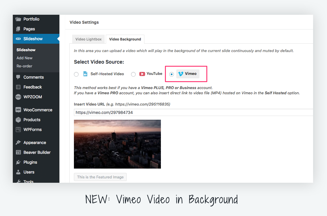Click the WooCommerce logo icon
Viewport: 327px width, 216px height.
tap(18, 110)
